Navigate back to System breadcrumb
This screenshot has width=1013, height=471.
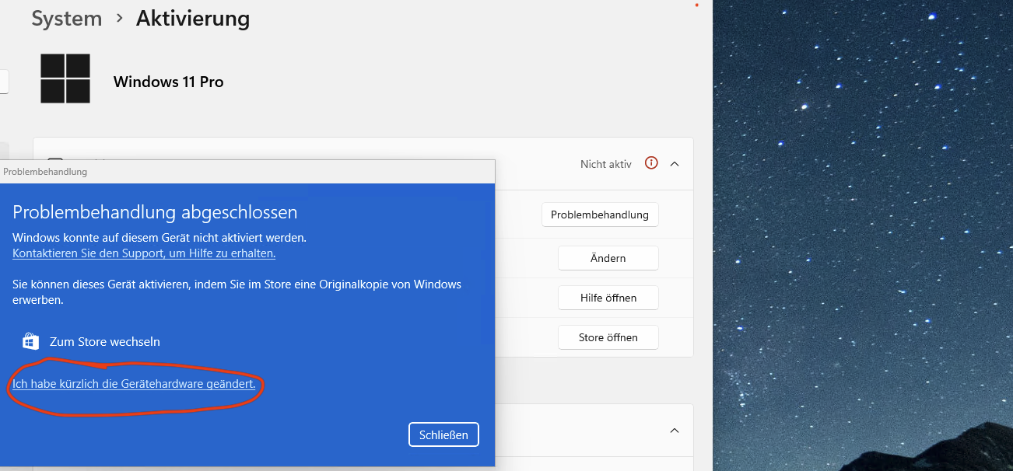67,19
